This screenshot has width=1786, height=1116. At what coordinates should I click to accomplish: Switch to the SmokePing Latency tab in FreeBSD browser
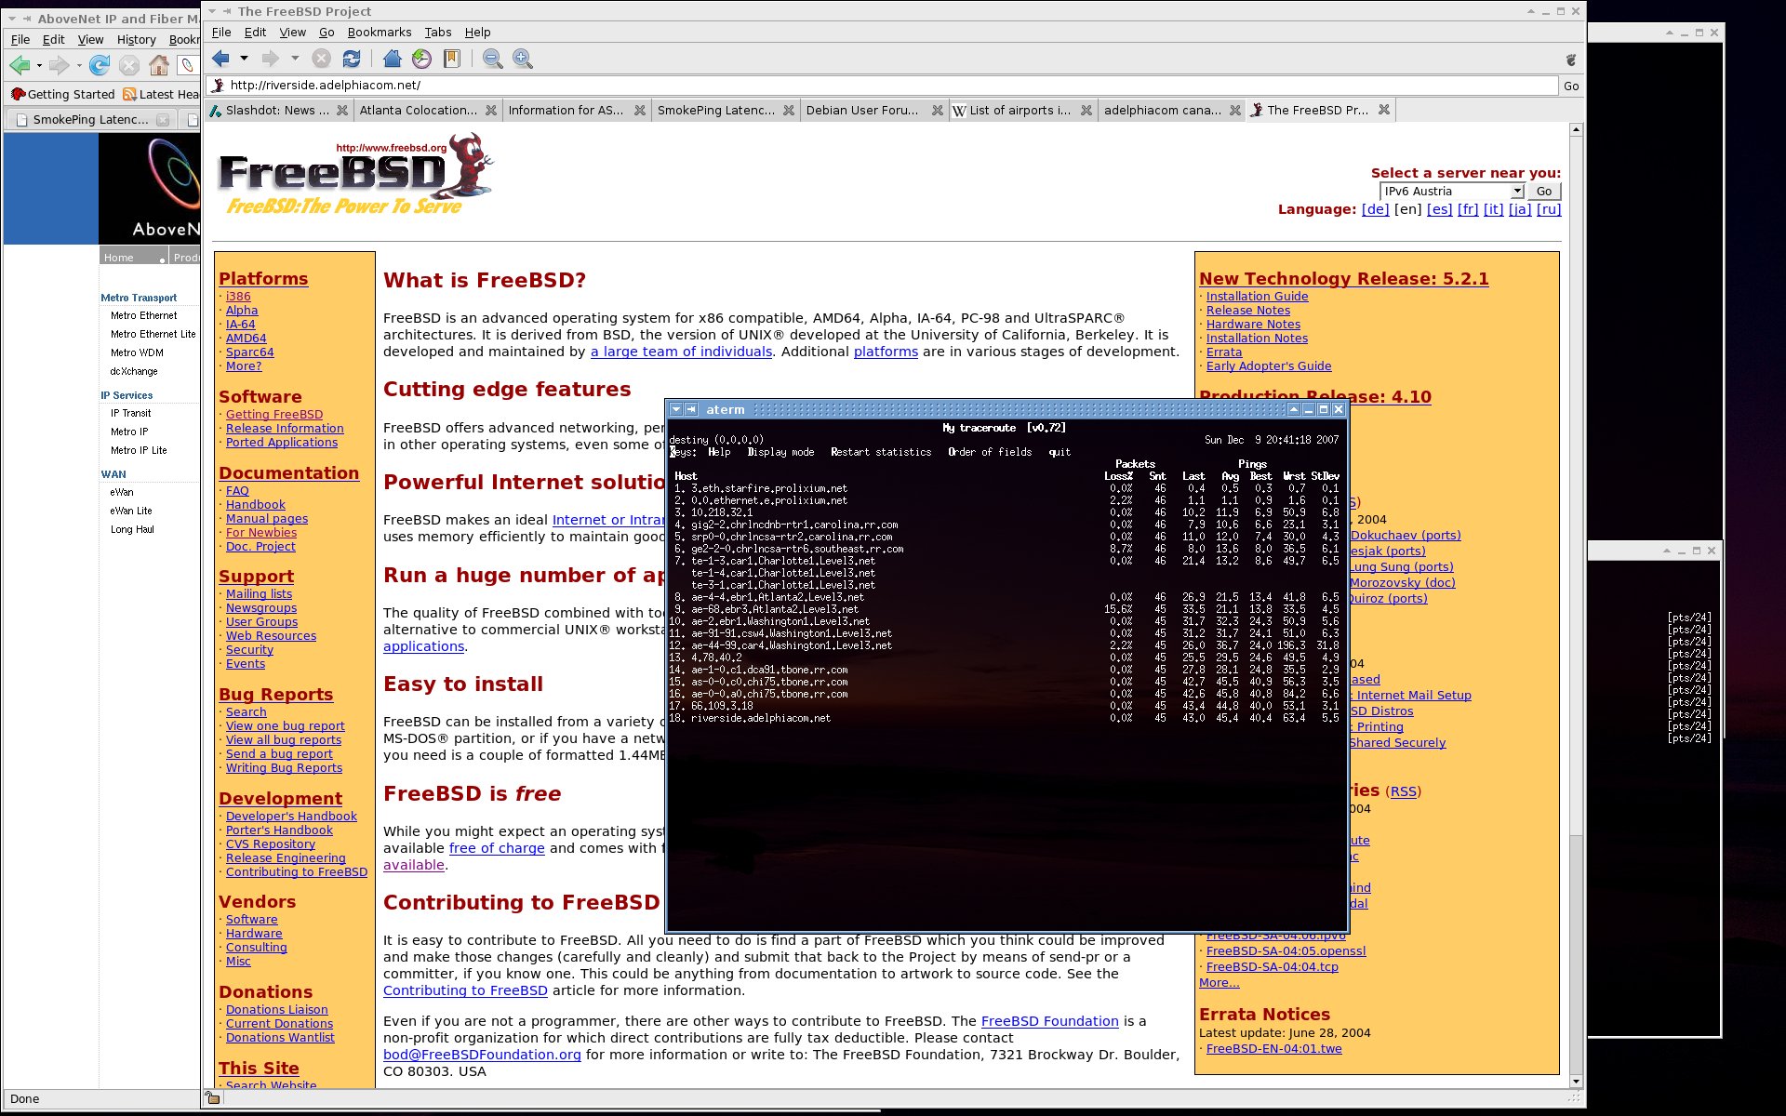tap(725, 110)
